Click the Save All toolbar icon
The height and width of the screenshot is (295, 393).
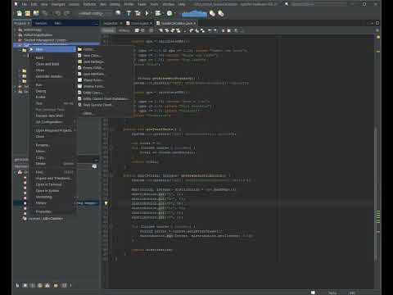tap(45, 13)
